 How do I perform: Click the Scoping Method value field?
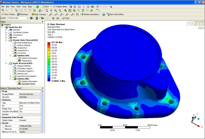(30, 94)
